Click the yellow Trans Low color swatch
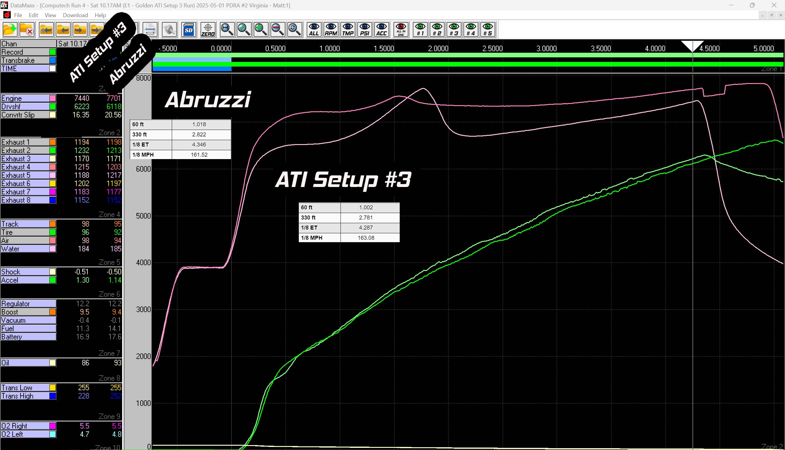 (53, 388)
